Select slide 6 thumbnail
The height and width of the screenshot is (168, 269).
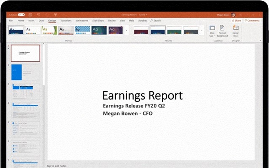25,149
